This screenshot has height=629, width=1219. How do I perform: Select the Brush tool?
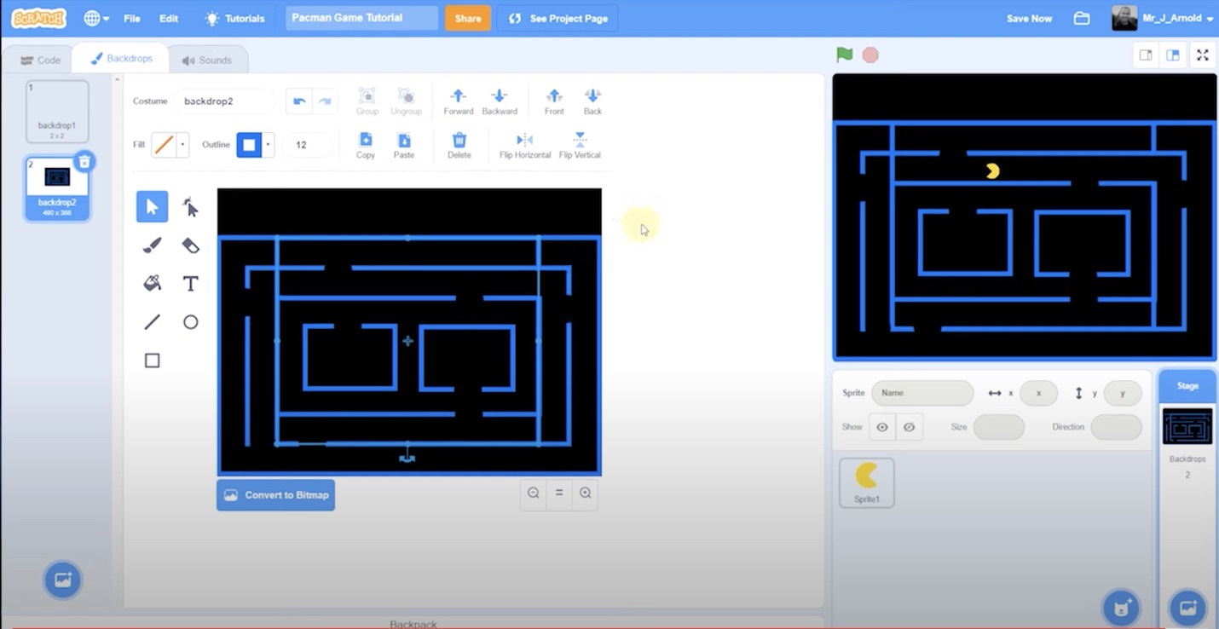pyautogui.click(x=152, y=245)
